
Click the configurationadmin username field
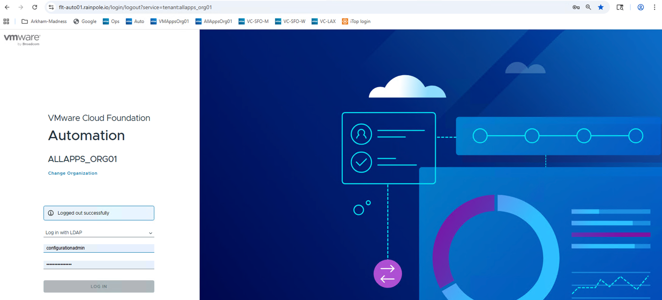(x=99, y=248)
